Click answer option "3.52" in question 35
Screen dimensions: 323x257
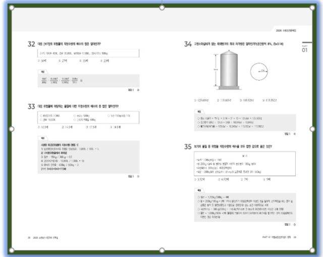[199, 180]
